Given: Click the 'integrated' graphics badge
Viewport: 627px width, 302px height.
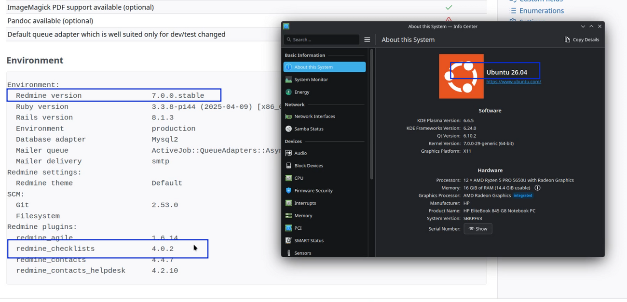Looking at the screenshot, I should coord(523,196).
